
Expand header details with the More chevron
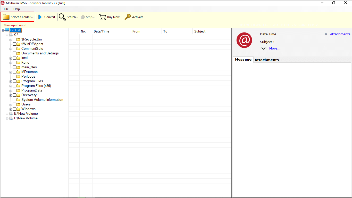click(263, 48)
